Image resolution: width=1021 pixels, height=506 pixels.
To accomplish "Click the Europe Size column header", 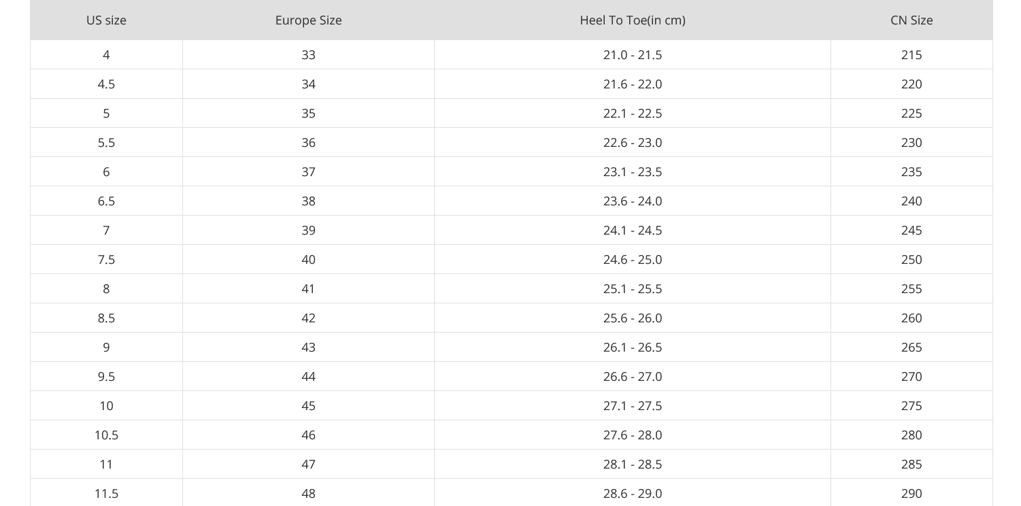I will click(308, 20).
